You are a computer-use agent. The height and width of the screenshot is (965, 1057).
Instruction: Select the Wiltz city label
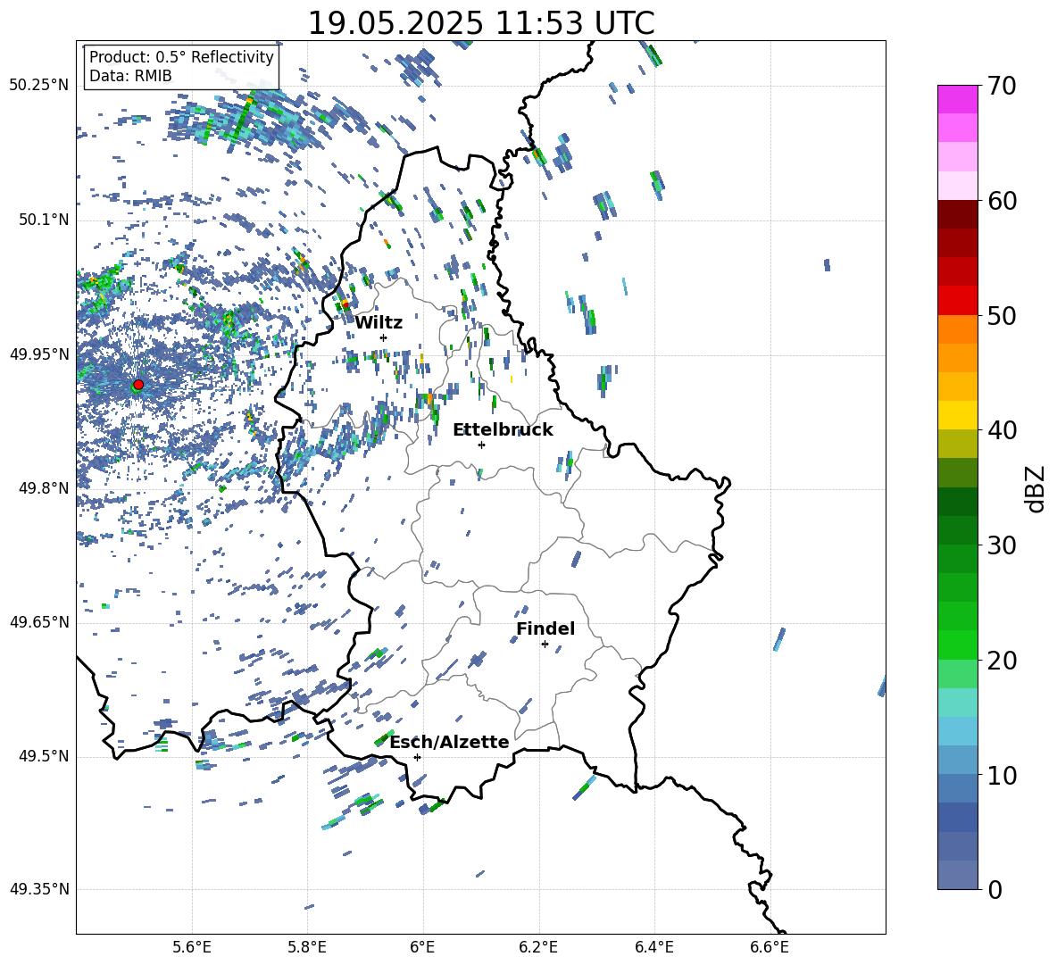pyautogui.click(x=379, y=323)
